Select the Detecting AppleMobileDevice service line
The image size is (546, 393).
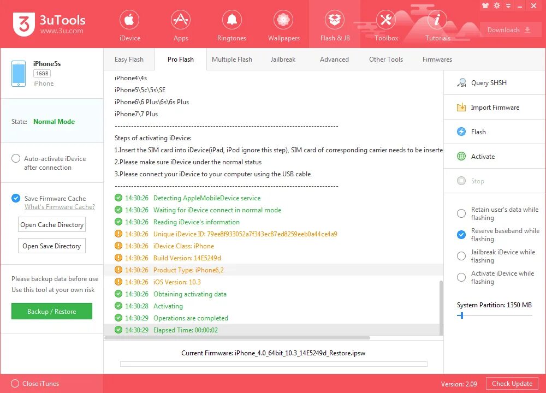coord(274,198)
